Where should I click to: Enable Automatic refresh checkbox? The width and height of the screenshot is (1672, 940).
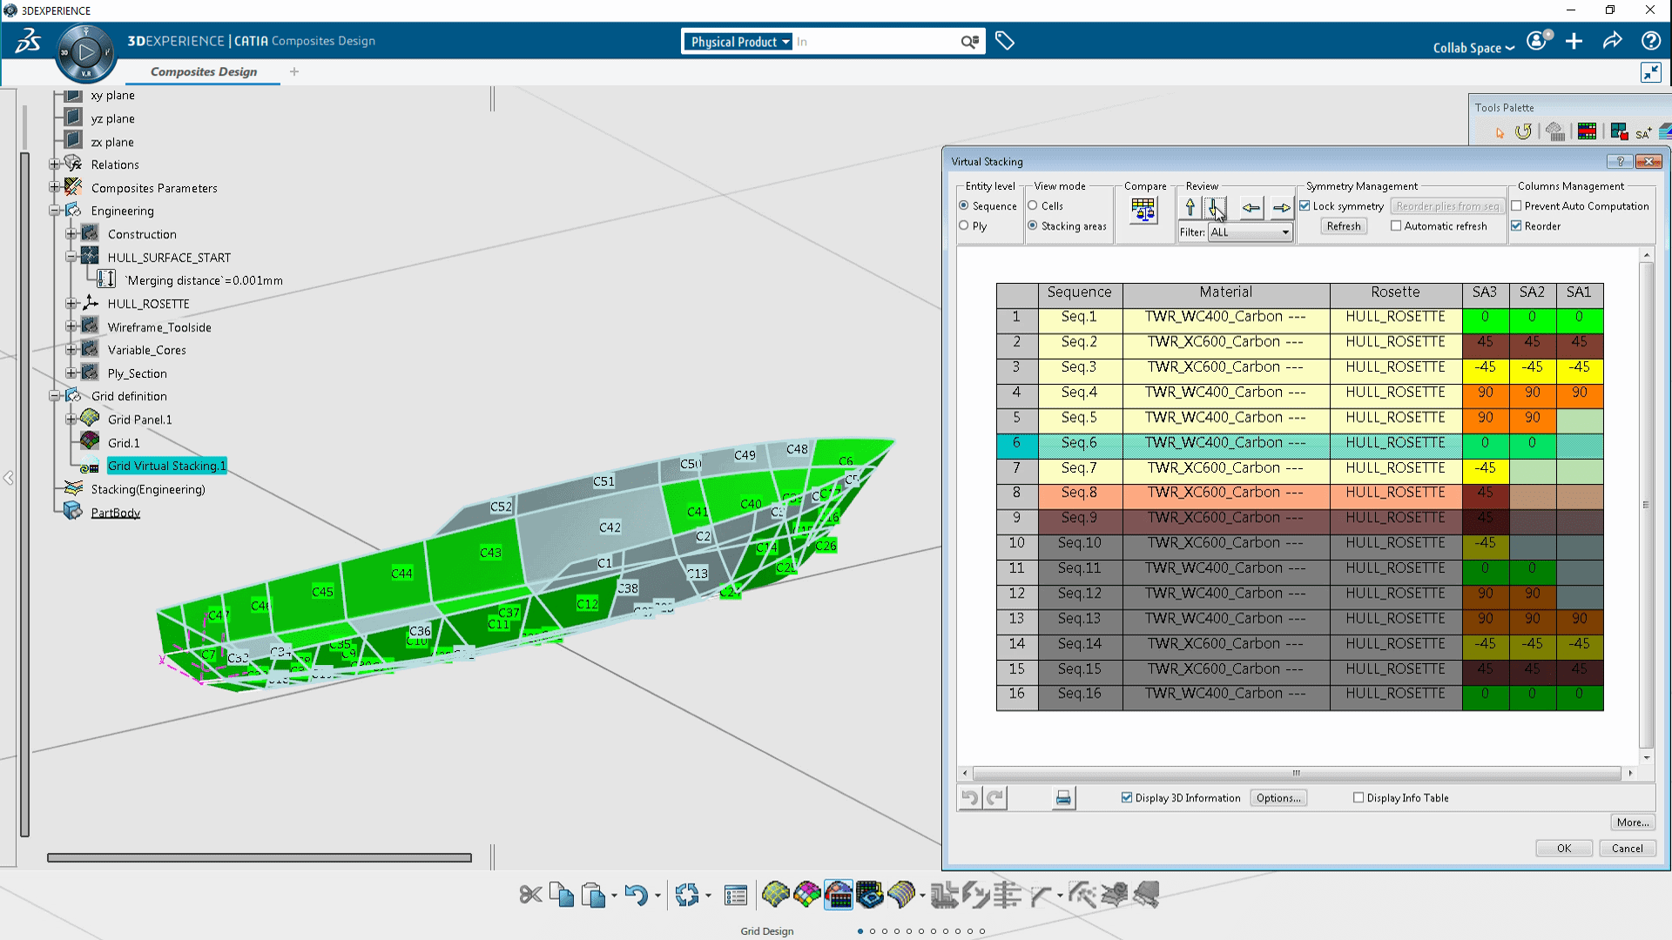(x=1396, y=225)
